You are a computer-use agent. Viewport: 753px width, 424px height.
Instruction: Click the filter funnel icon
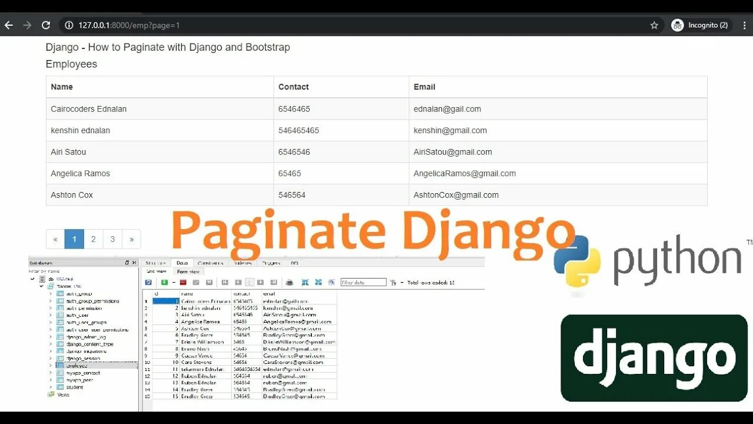393,283
